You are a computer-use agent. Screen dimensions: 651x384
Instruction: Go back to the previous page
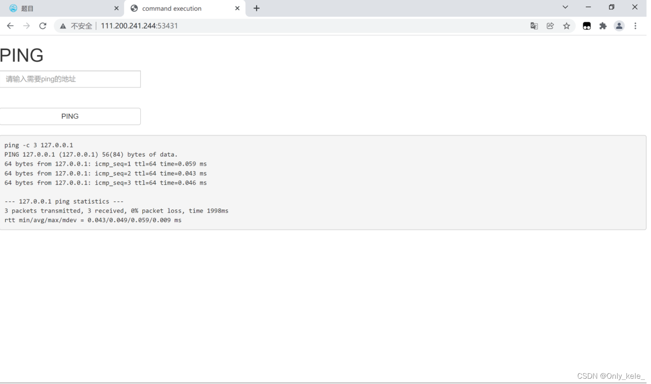(x=10, y=26)
